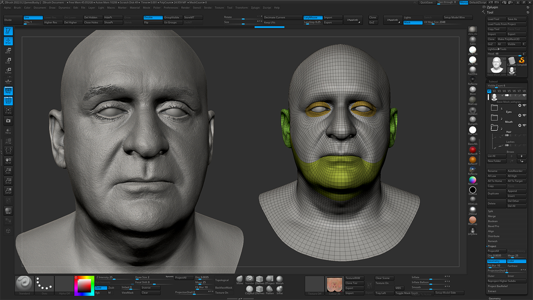Open the Dots stroke type selector
The width and height of the screenshot is (533, 300).
pos(44,285)
